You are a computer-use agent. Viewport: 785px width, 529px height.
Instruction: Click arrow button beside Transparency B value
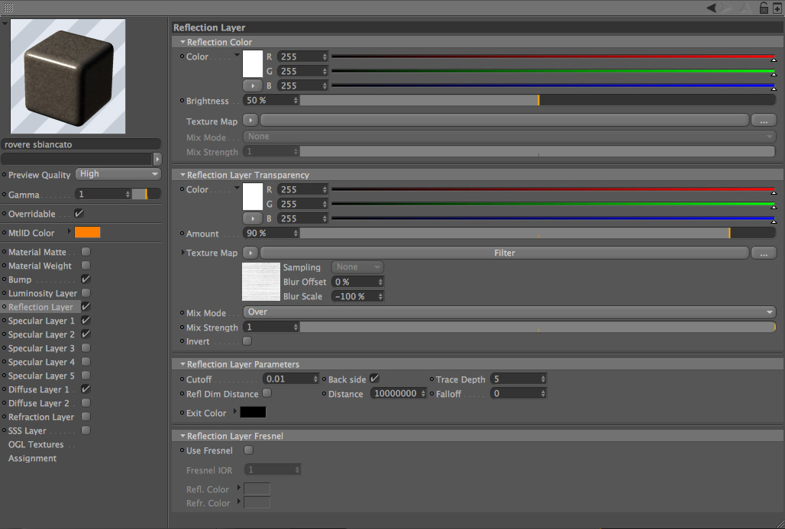tap(252, 218)
